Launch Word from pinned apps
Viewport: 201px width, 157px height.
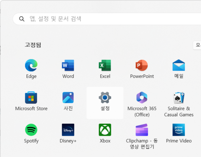coord(68,65)
